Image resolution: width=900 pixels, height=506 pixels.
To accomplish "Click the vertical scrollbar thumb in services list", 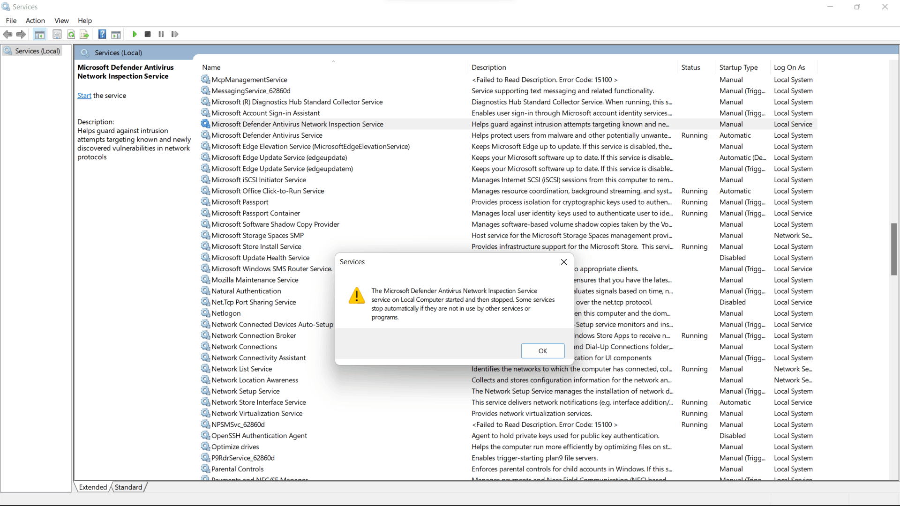I will (894, 249).
